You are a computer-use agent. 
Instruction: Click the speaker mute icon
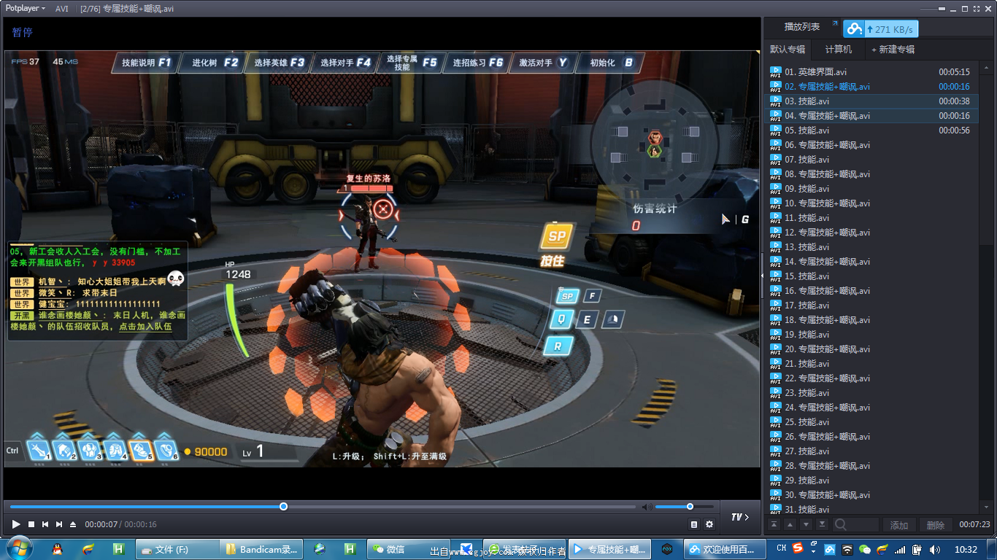point(647,507)
